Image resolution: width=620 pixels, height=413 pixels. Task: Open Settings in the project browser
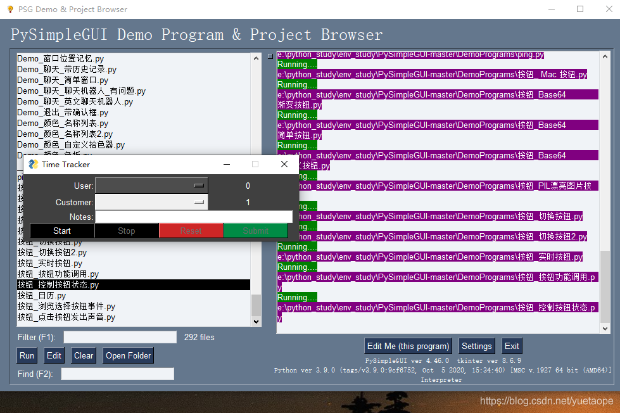476,346
